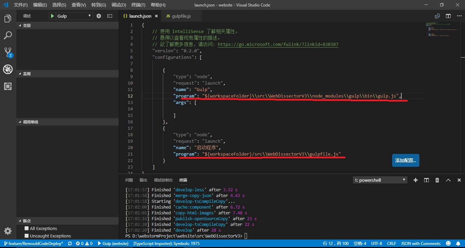Toggle All Exceptions breakpoint checkbox

pyautogui.click(x=27, y=228)
